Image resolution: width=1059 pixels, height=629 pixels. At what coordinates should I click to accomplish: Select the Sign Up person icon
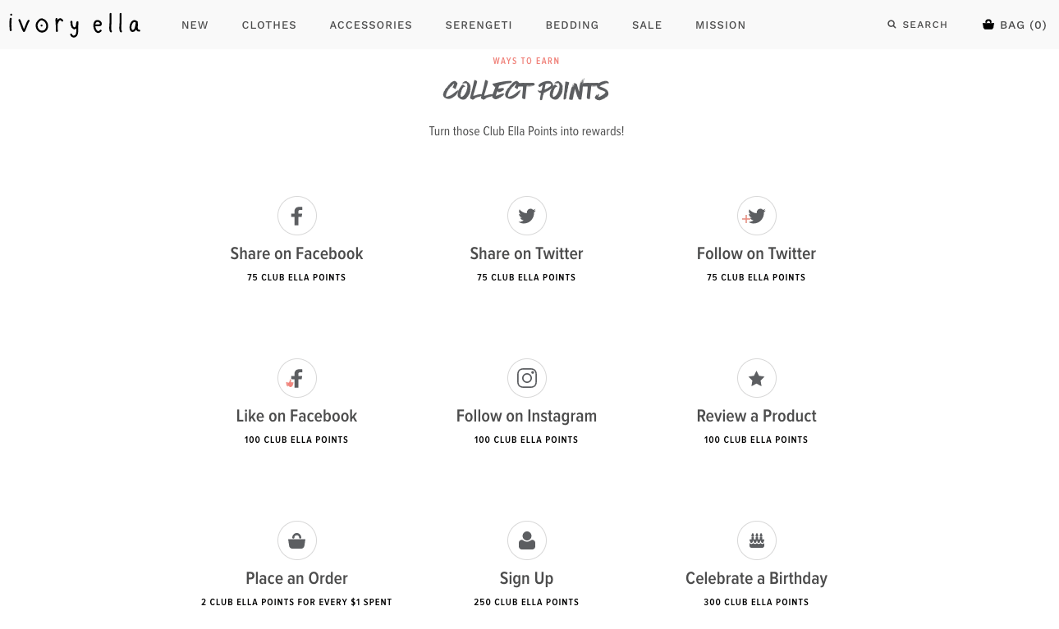pos(526,540)
